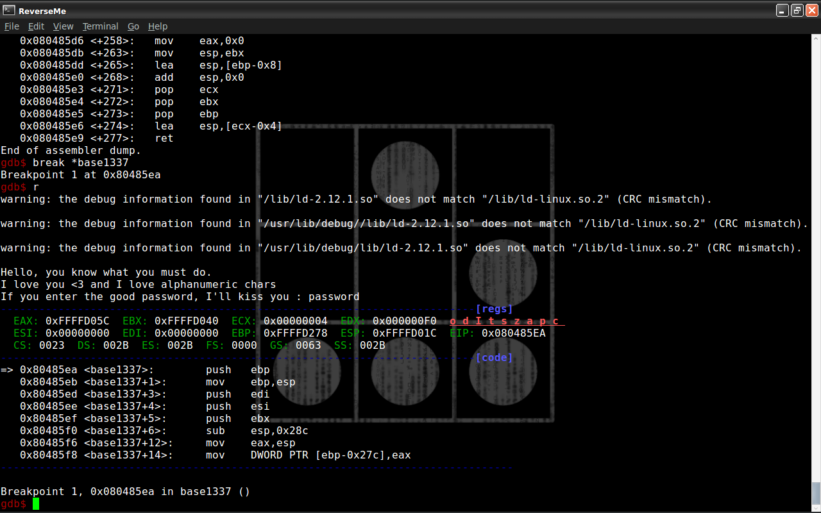Image resolution: width=821 pixels, height=513 pixels.
Task: Click the green cursor at gdb prompt
Action: (x=36, y=504)
